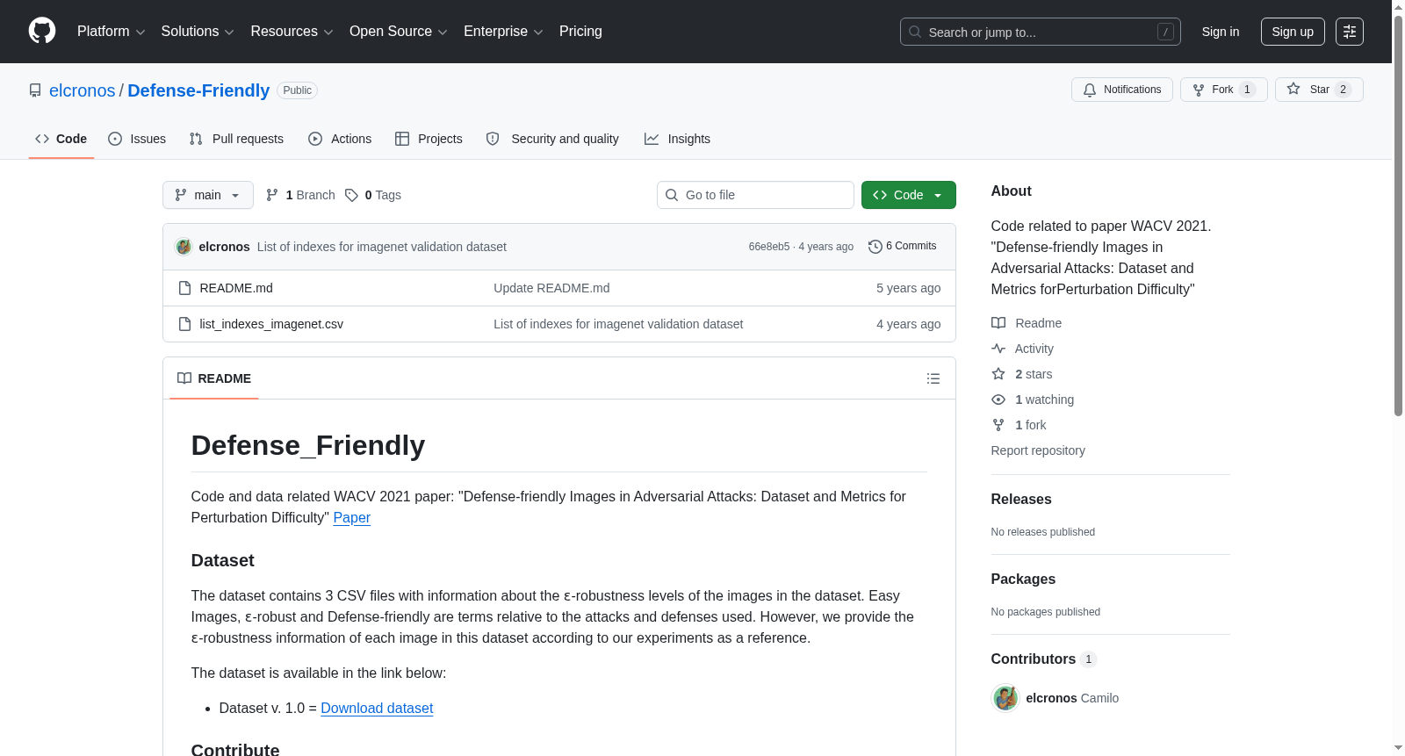Open the README.md file
The width and height of the screenshot is (1405, 756).
(x=236, y=288)
